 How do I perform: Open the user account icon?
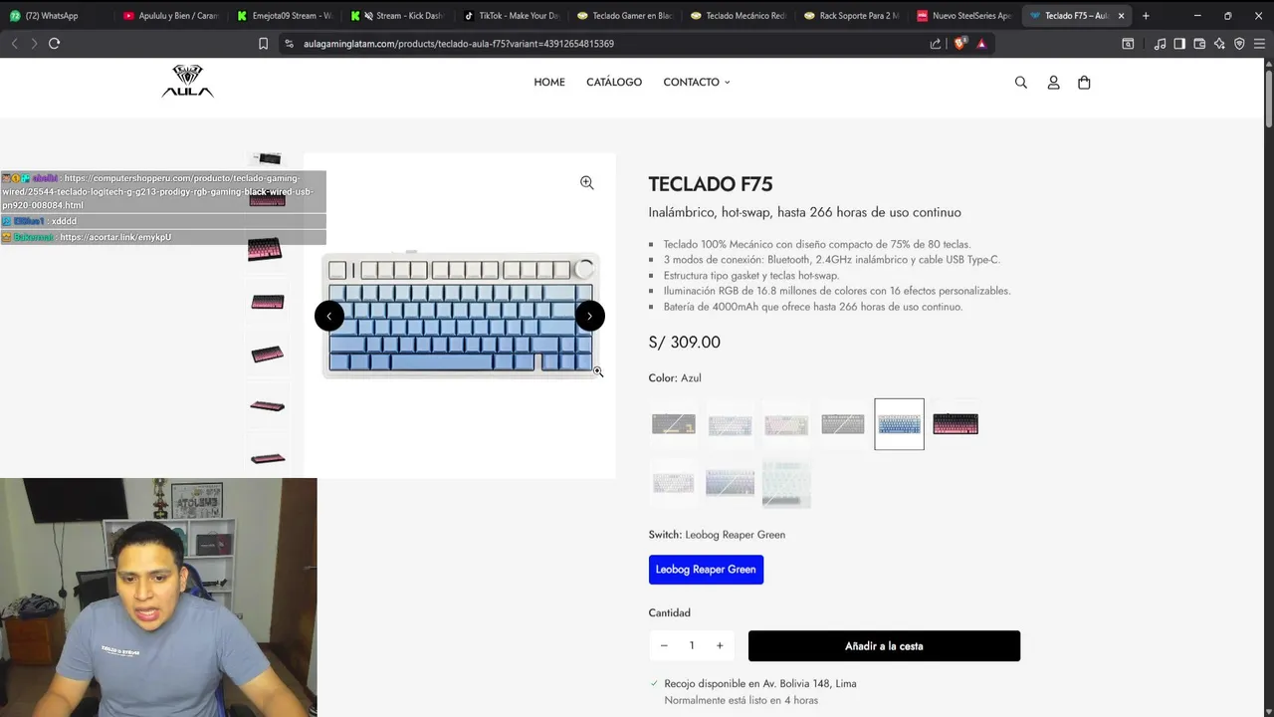tap(1053, 83)
